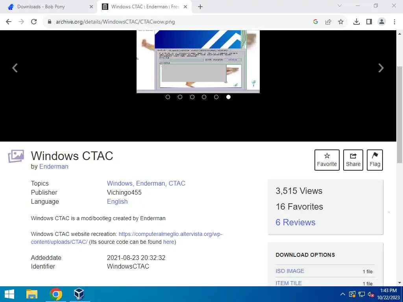Click the CTAC screenshot preview image
This screenshot has width=403, height=302.
tap(198, 62)
